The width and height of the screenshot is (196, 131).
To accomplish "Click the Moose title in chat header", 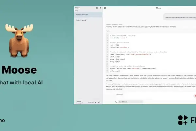I will tap(159, 8).
